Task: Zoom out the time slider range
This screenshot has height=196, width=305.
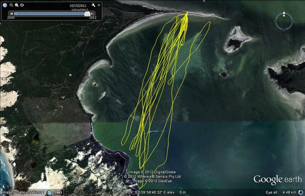Action: (x=11, y=5)
